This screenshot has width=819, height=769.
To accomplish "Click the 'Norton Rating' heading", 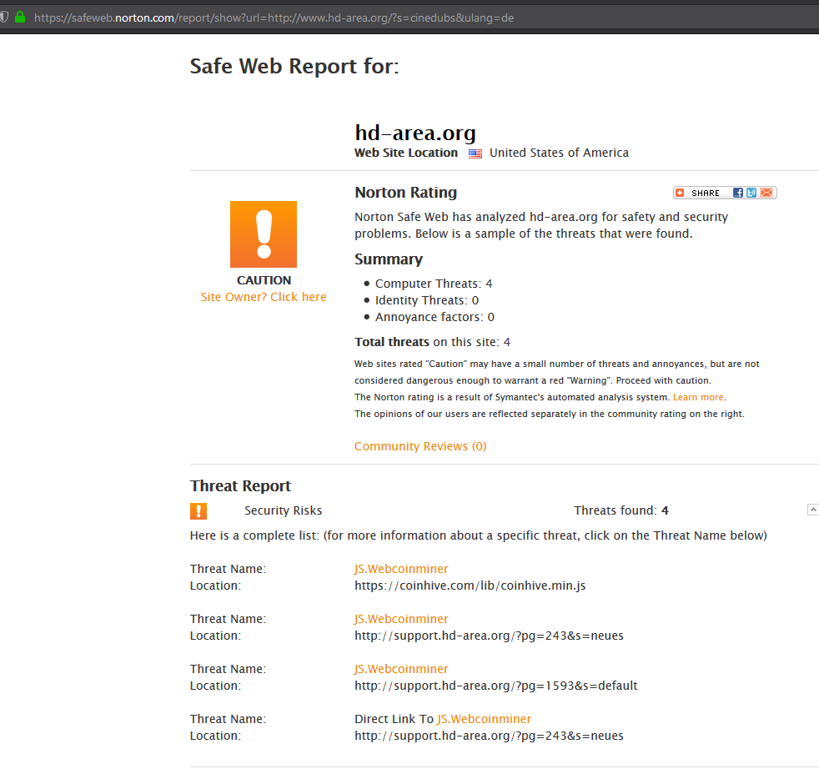I will coord(406,192).
